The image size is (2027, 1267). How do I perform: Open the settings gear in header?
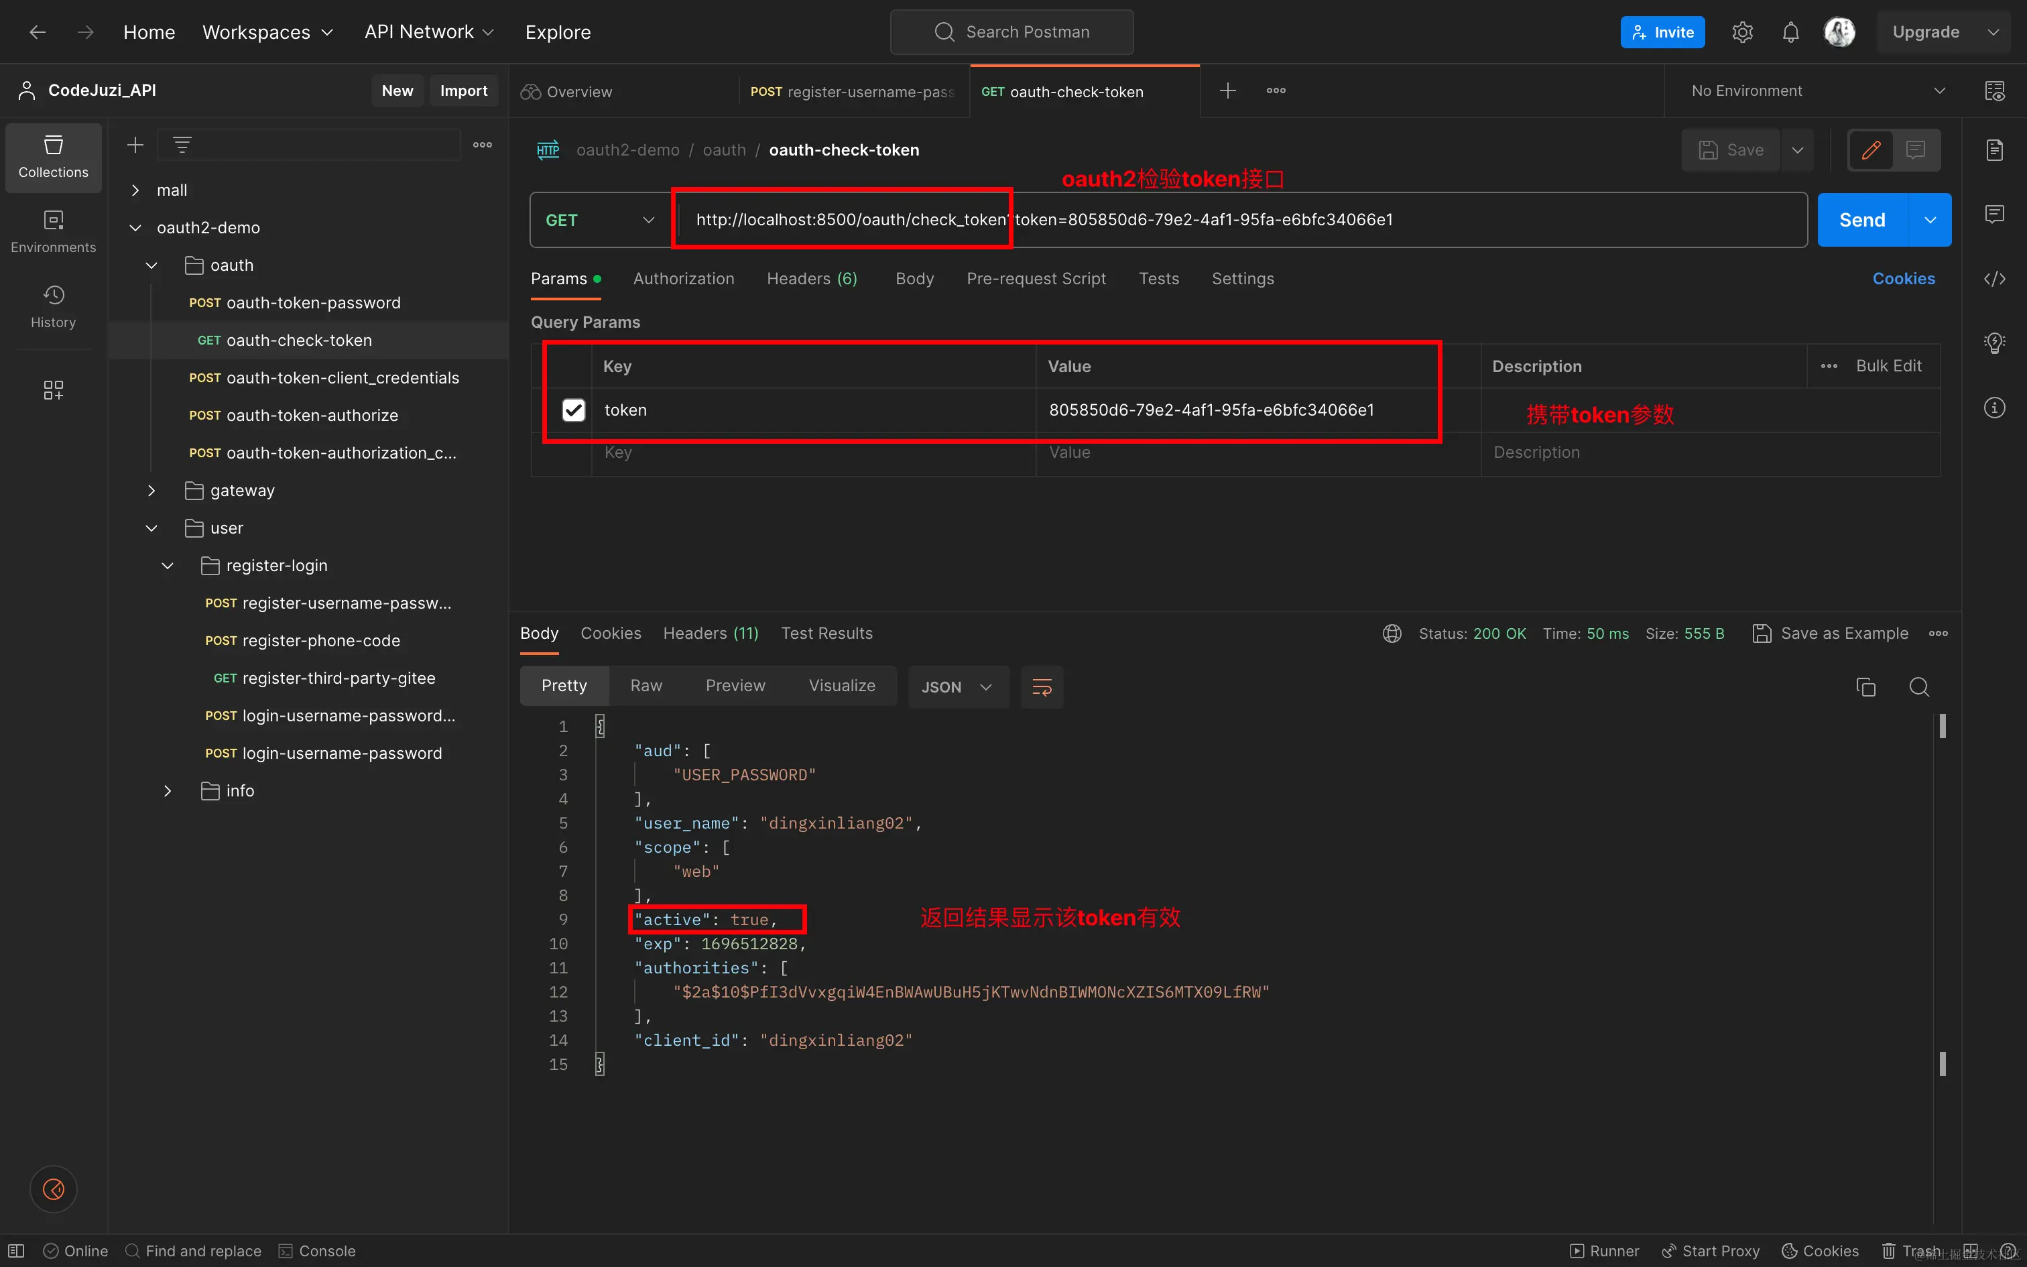click(1742, 32)
